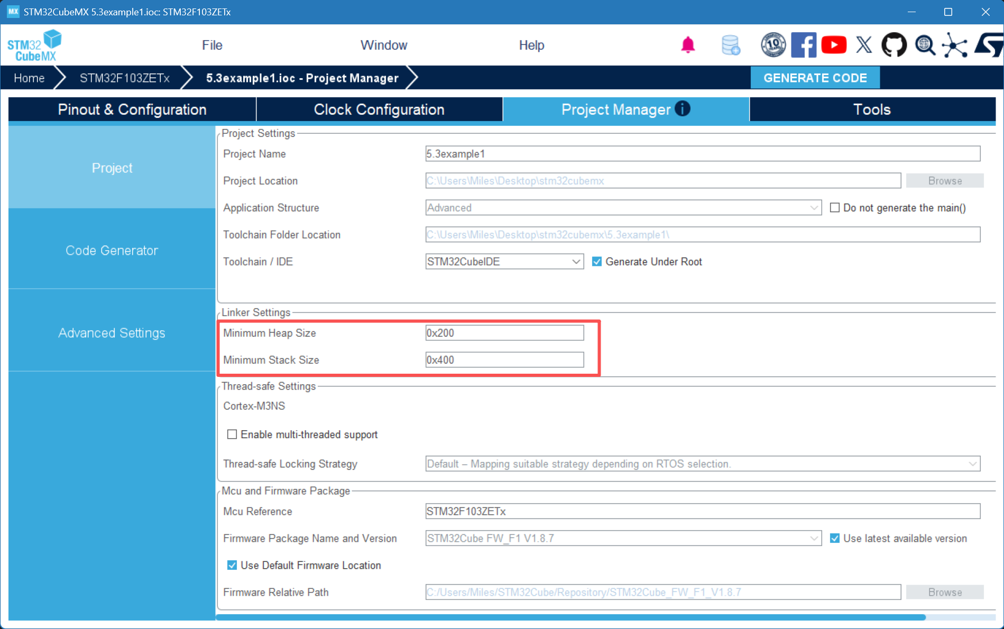Switch to the Tools tab
1004x629 pixels.
click(872, 109)
